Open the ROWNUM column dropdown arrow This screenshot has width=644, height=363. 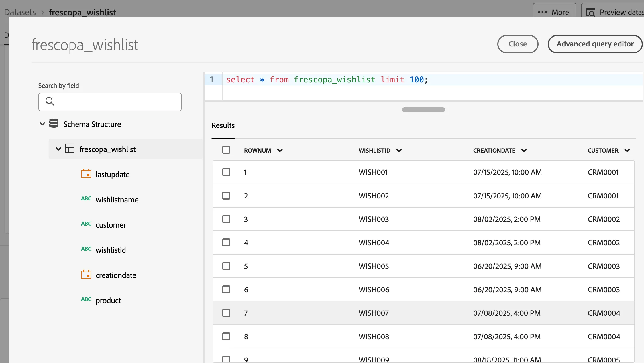(x=280, y=151)
